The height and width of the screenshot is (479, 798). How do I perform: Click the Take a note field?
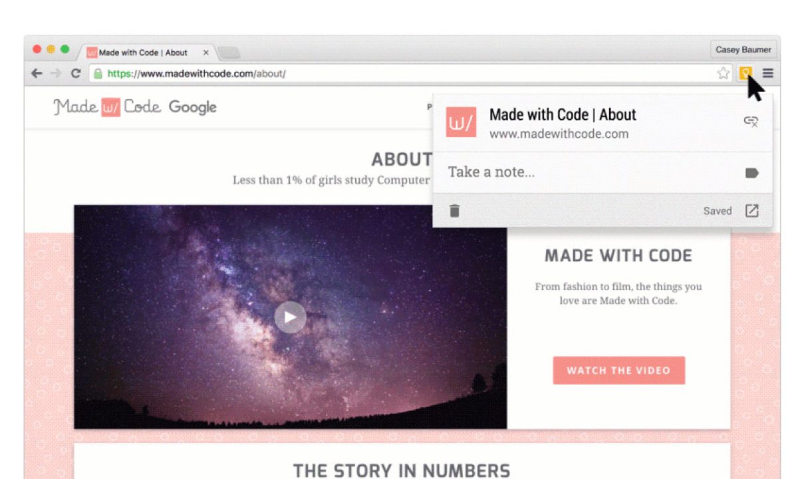pyautogui.click(x=592, y=172)
